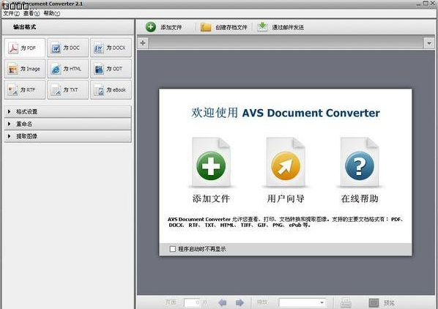
Task: Click the print icon in bottom bar
Action: click(346, 302)
